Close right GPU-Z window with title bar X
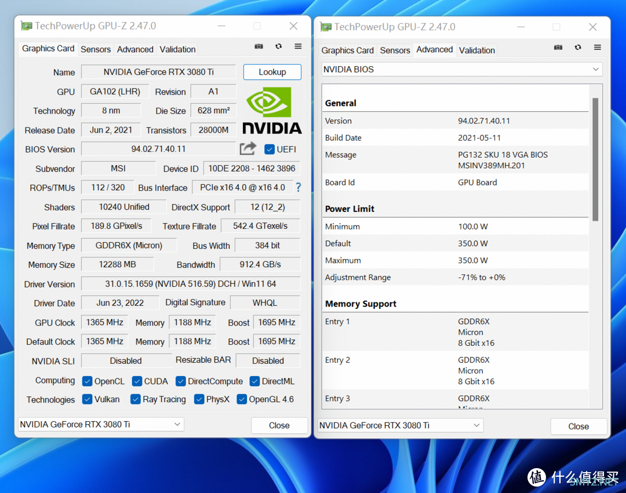626x493 pixels. coord(593,27)
